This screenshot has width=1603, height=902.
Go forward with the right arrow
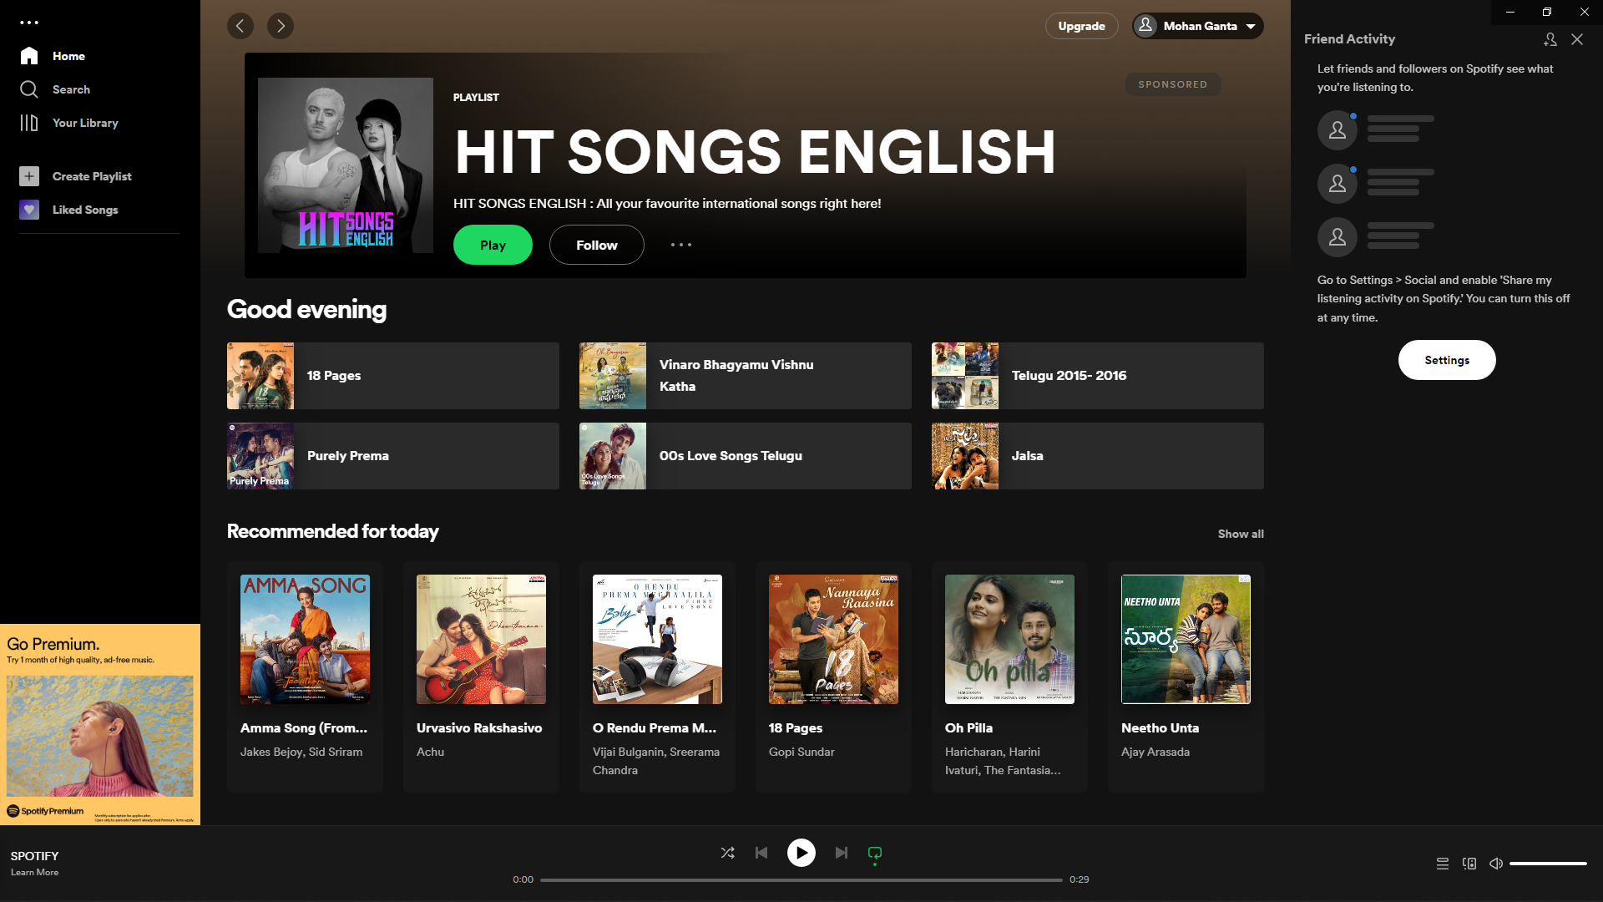[x=281, y=26]
